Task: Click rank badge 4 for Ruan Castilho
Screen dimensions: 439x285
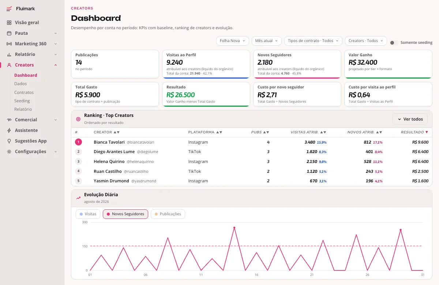Action: (78, 171)
